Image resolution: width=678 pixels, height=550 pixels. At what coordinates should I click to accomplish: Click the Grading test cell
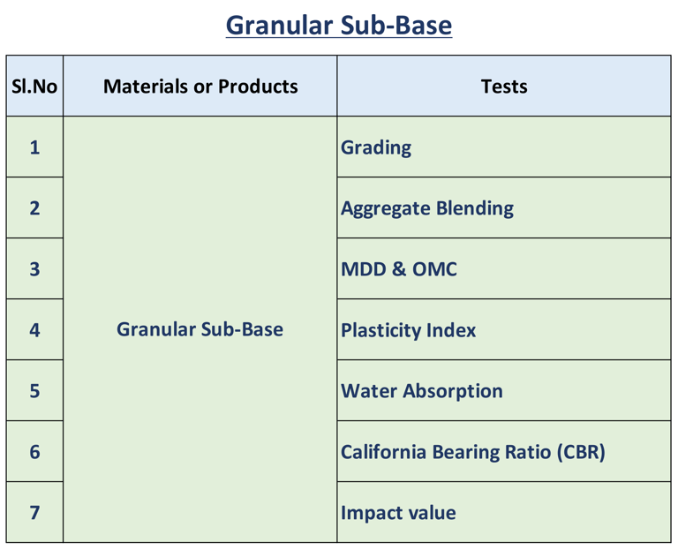pos(504,147)
